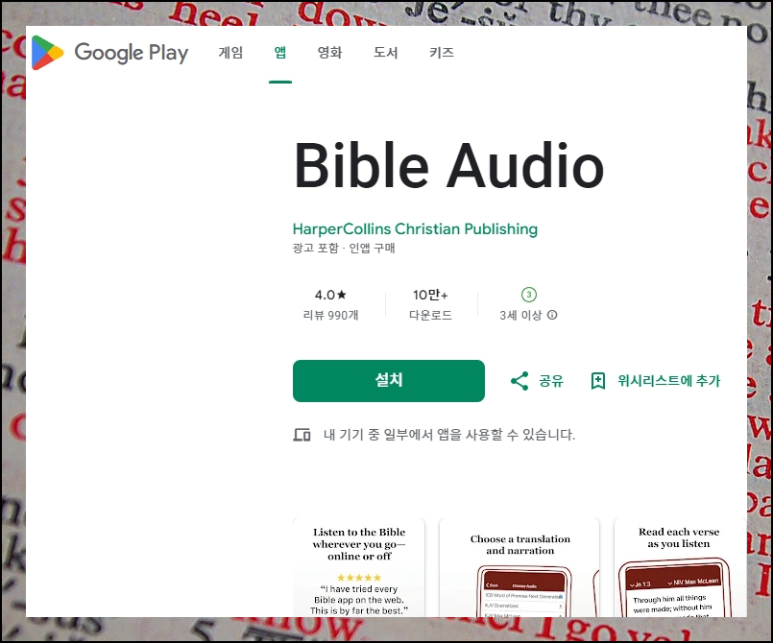The height and width of the screenshot is (643, 773).
Task: Open 'Listen to the Bible' screenshot thumbnail
Action: [x=359, y=567]
